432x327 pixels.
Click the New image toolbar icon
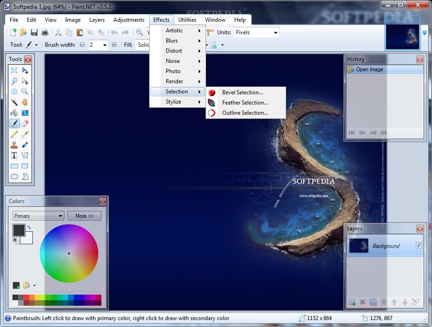[x=13, y=32]
